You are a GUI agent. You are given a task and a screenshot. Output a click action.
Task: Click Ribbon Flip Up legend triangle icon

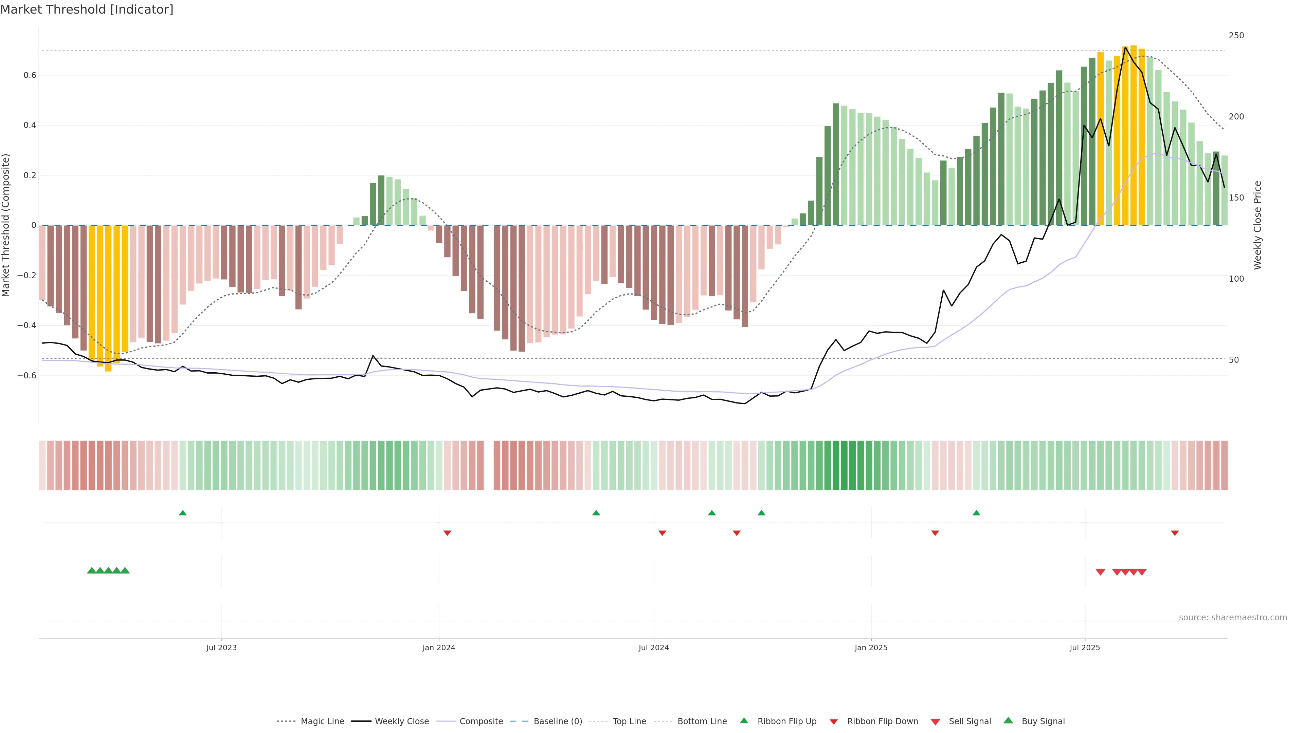pyautogui.click(x=744, y=720)
